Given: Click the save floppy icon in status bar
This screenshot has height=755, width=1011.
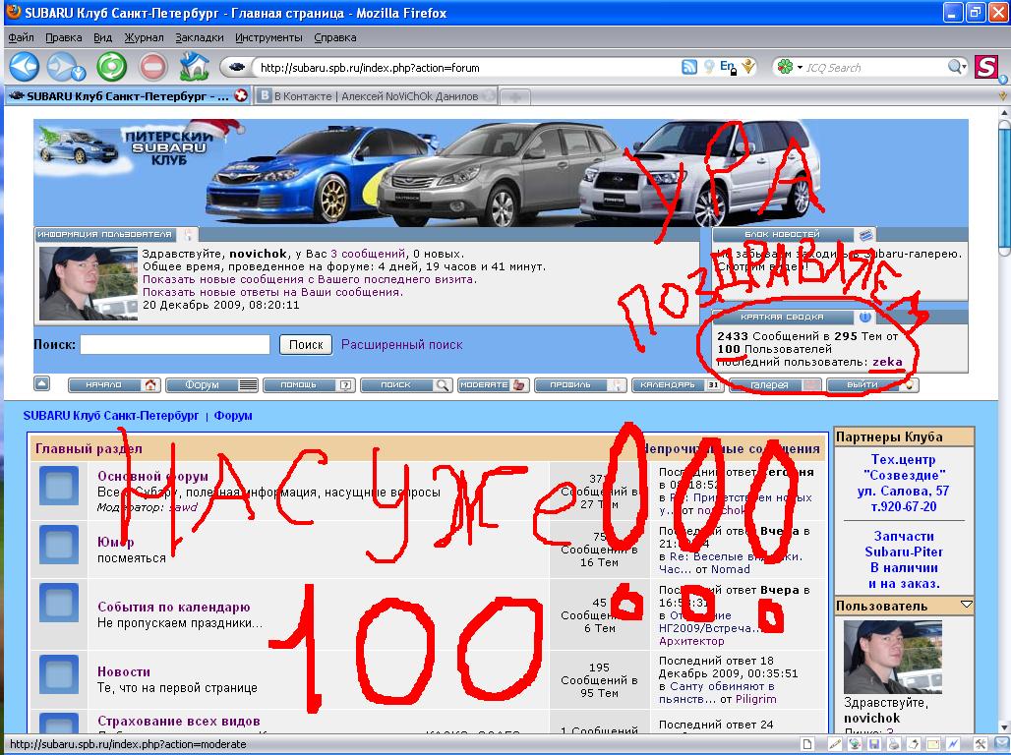Looking at the screenshot, I should click(x=873, y=744).
